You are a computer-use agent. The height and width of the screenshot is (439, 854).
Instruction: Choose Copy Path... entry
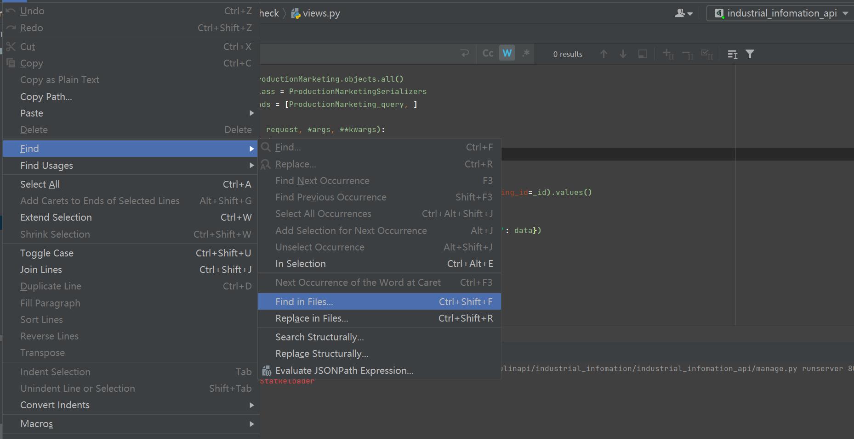coord(130,97)
